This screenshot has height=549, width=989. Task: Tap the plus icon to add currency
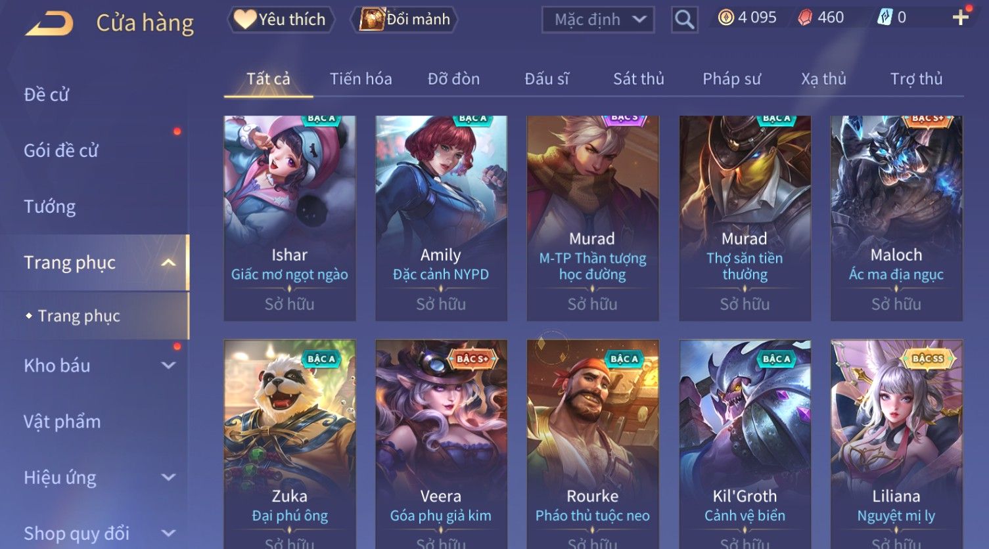(x=961, y=18)
